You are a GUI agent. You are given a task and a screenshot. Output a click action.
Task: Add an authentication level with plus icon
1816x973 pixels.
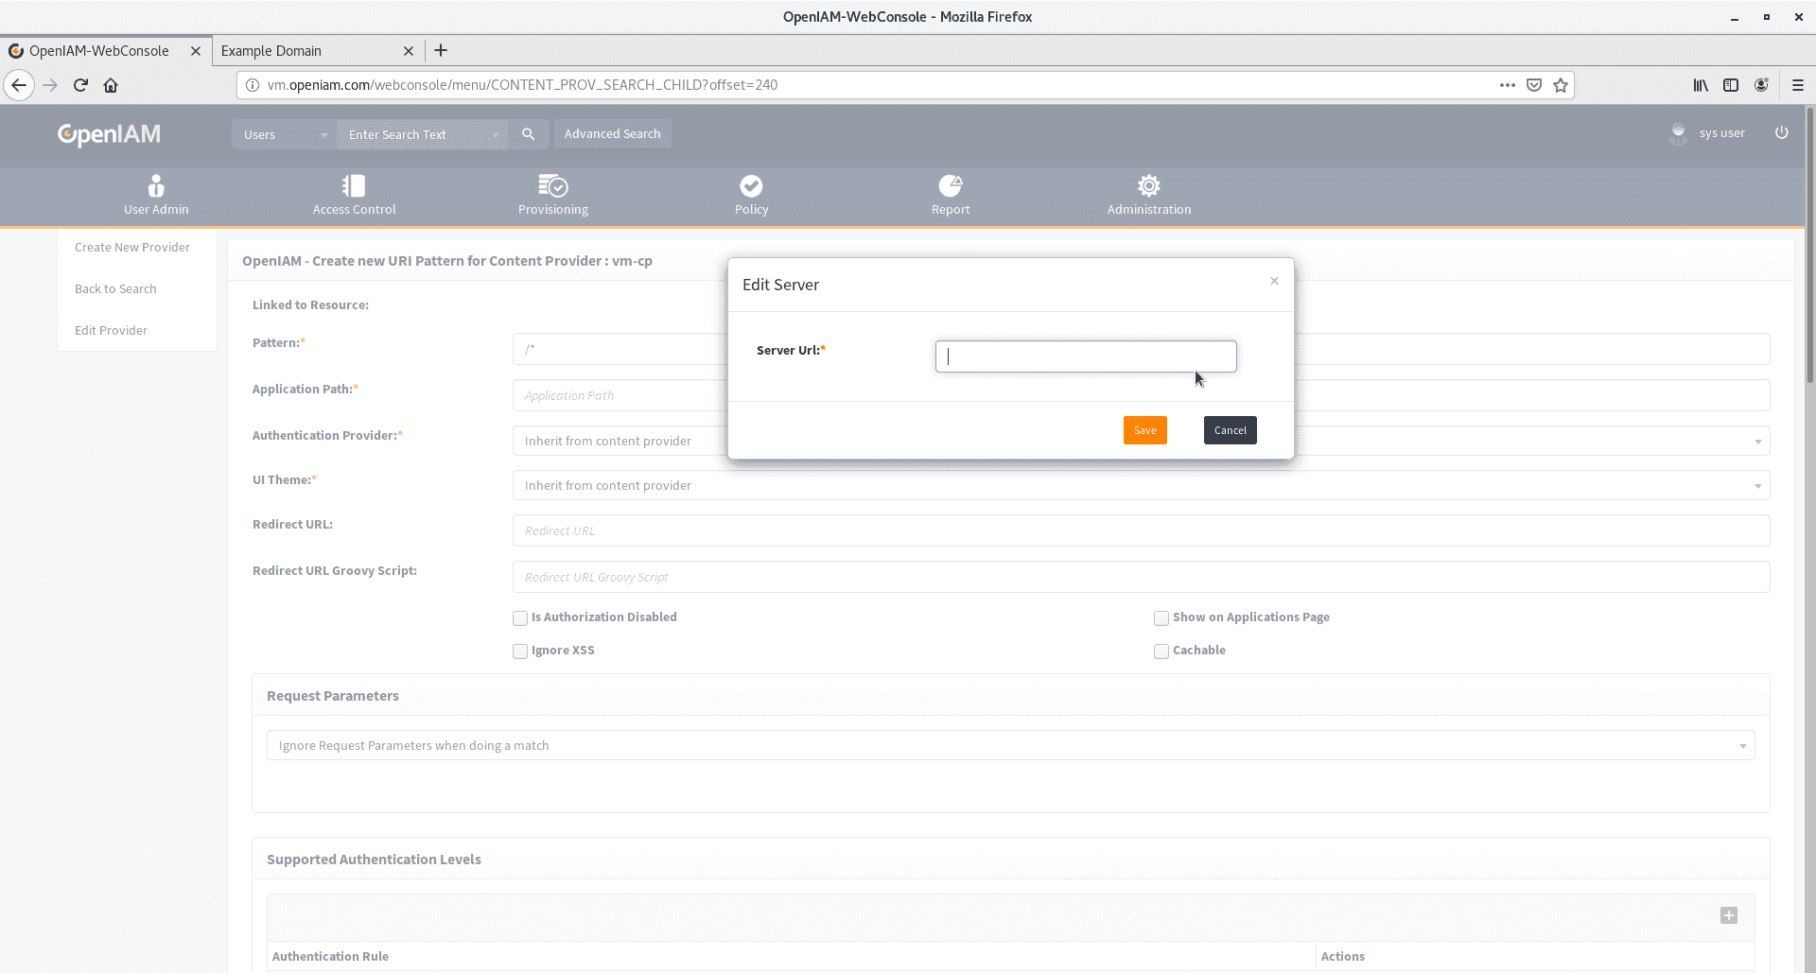coord(1728,915)
